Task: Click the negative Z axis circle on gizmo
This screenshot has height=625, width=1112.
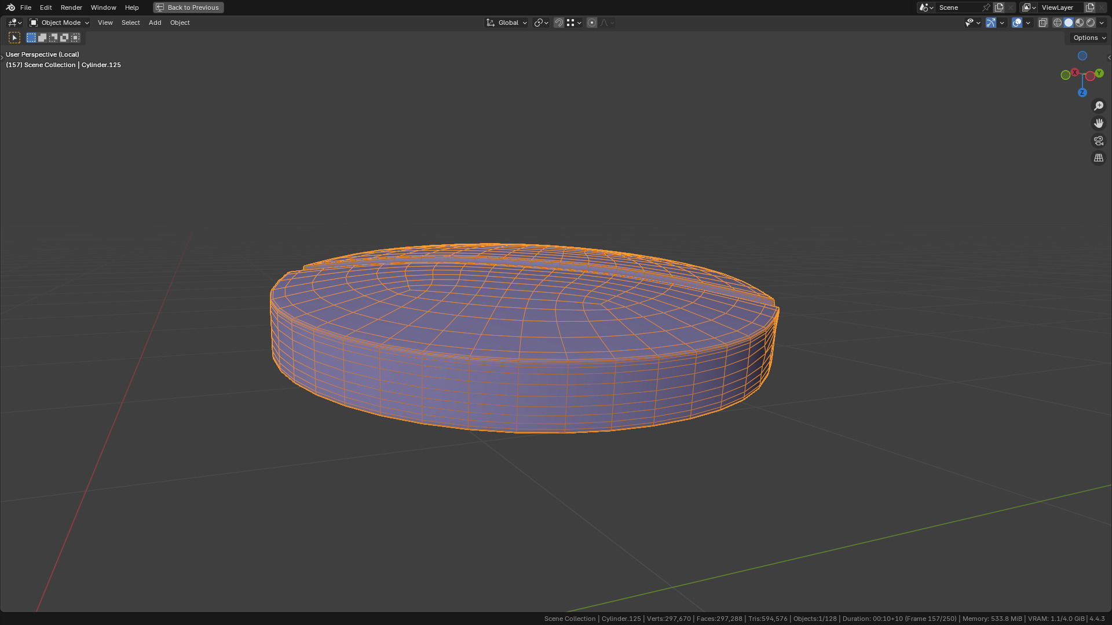Action: coord(1082,56)
